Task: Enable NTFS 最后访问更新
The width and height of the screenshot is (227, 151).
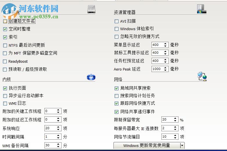Action: click(x=5, y=46)
